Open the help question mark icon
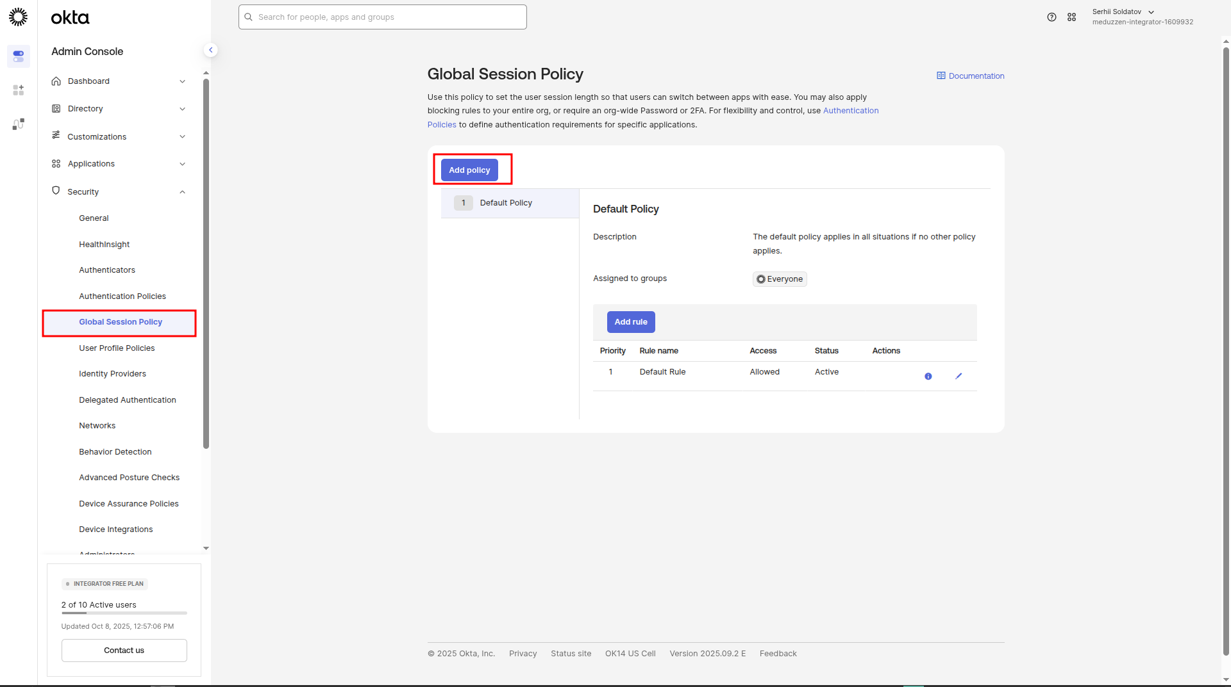 [x=1051, y=17]
